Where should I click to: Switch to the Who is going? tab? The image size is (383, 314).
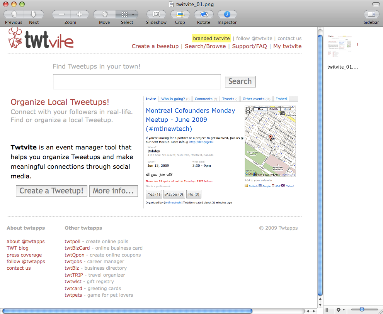(x=175, y=99)
